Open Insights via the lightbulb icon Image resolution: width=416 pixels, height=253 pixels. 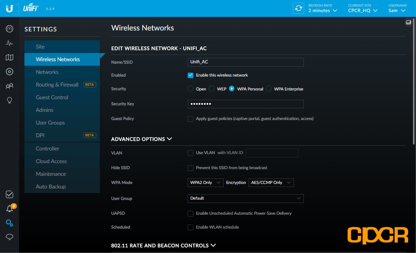point(9,100)
